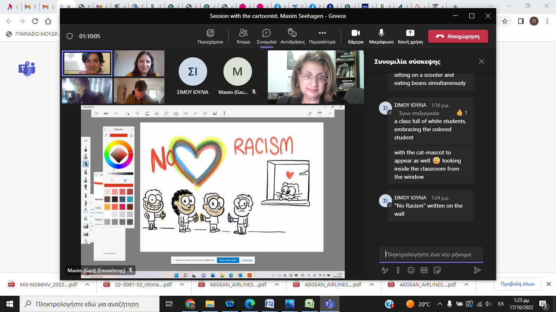Mark message as important with exclamation icon
The width and height of the screenshot is (556, 312).
point(398,270)
